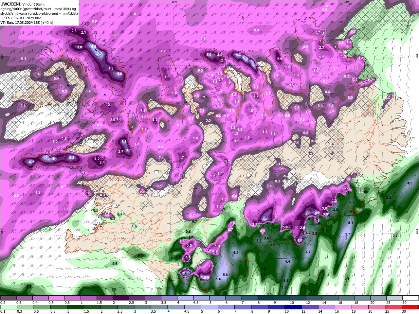
Task: Click the 4.6 snowfall value on the map
Action: pos(300,241)
